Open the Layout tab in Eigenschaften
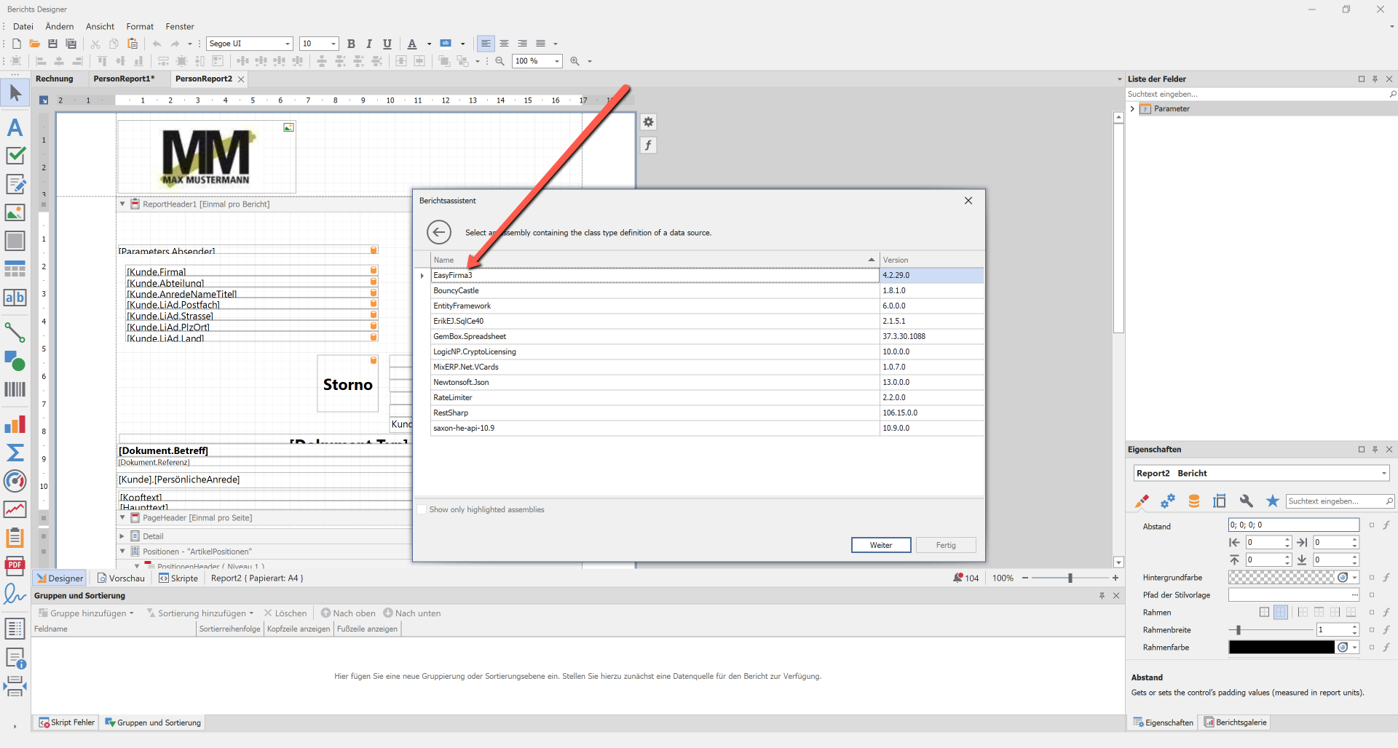The width and height of the screenshot is (1398, 748). click(1220, 501)
